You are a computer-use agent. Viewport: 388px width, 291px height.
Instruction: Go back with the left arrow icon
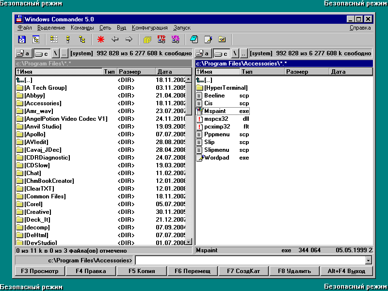115,39
